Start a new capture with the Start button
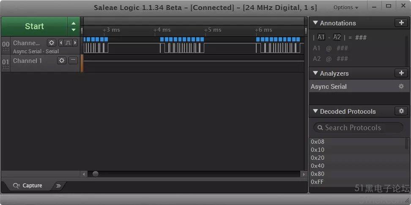The image size is (411, 205). click(34, 27)
